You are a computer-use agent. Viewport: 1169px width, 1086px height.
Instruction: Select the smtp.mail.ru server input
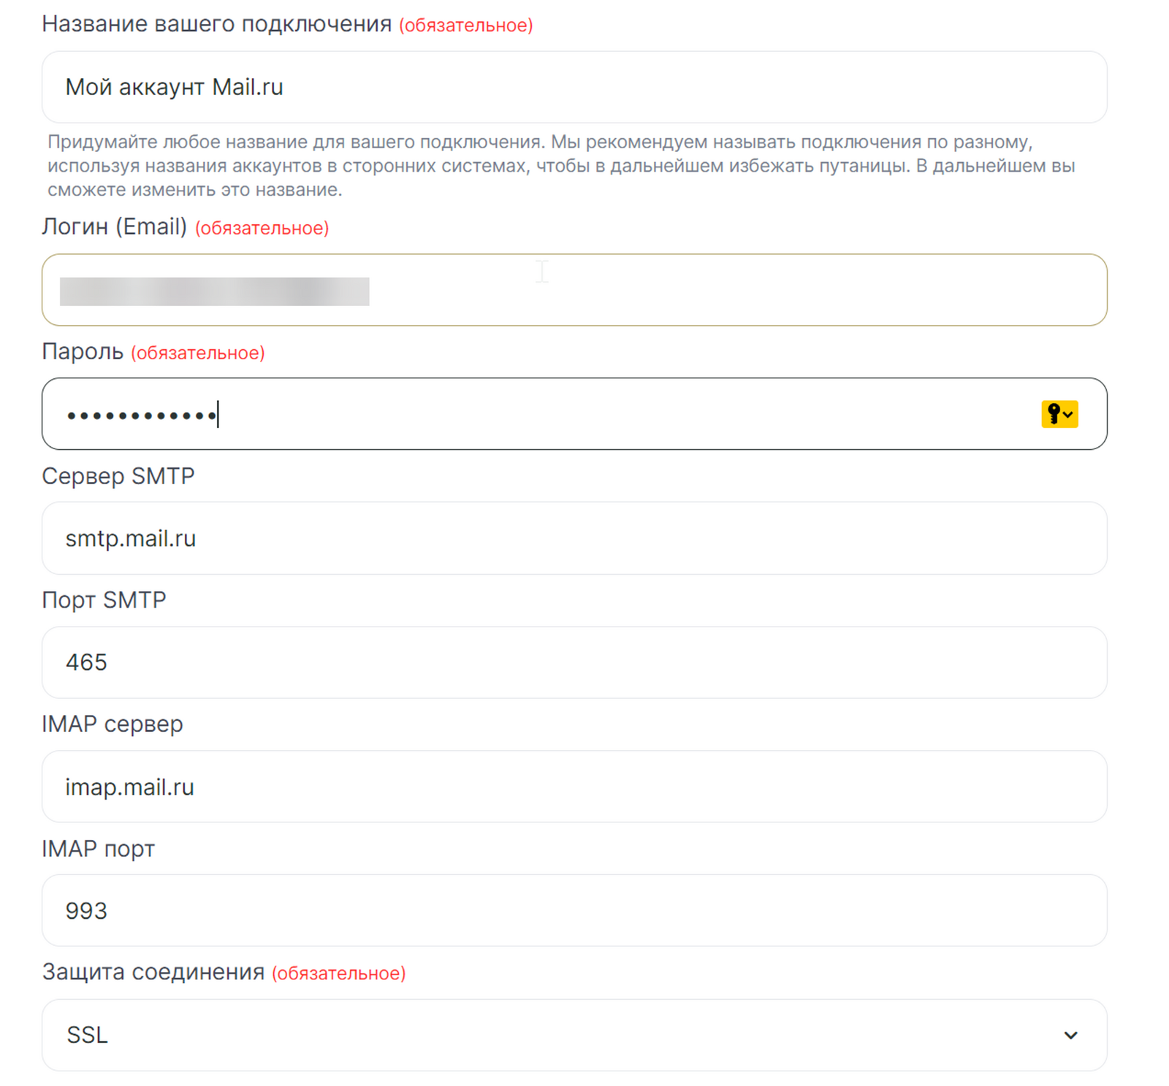574,538
